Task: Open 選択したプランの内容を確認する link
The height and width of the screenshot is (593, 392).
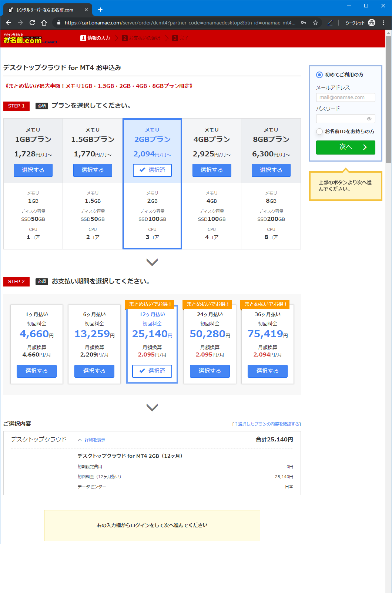Action: click(x=267, y=424)
